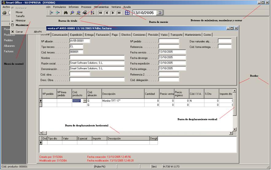Switch to the Transporte tab

[x=176, y=35]
